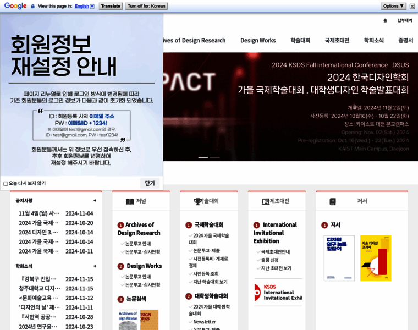418x330 pixels.
Task: Click the 국제초대전 presentation icon
Action: tap(266, 202)
